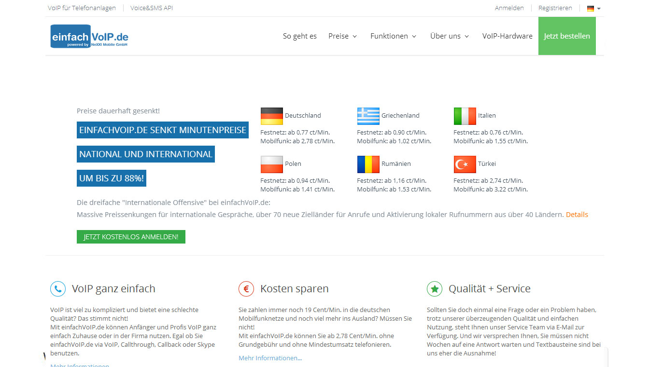The image size is (649, 367).
Task: Click the phone icon beside VoIP ganz einfach
Action: click(x=58, y=289)
